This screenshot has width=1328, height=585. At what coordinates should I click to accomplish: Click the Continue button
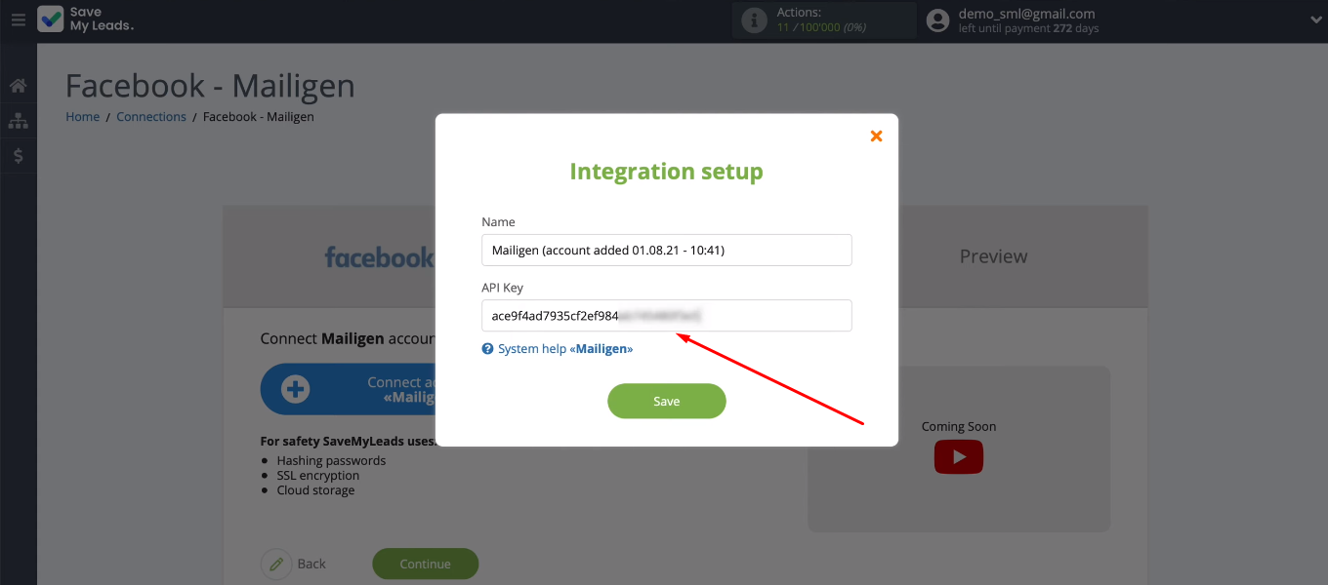(x=426, y=564)
